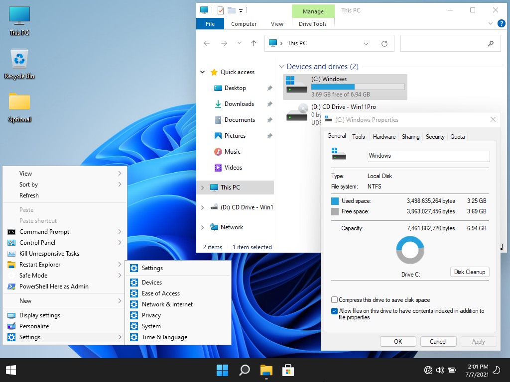The height and width of the screenshot is (382, 510).
Task: Open File Explorer from the taskbar
Action: (266, 370)
